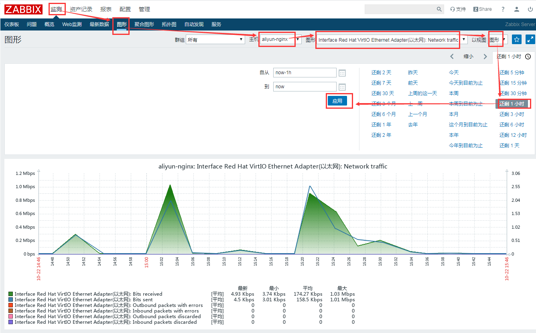Select 还剩 1 天 range
536x333 pixels.
(509, 146)
